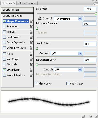Click lock icon beside Color Dynamics

[31, 43]
